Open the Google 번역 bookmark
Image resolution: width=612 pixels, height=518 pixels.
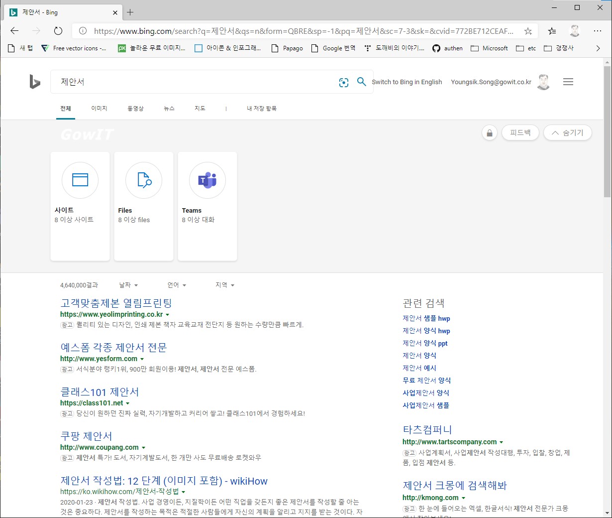pyautogui.click(x=333, y=48)
